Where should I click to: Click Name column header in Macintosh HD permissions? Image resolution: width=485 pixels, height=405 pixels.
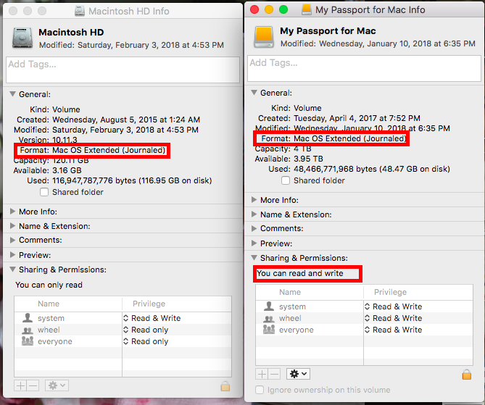point(67,304)
